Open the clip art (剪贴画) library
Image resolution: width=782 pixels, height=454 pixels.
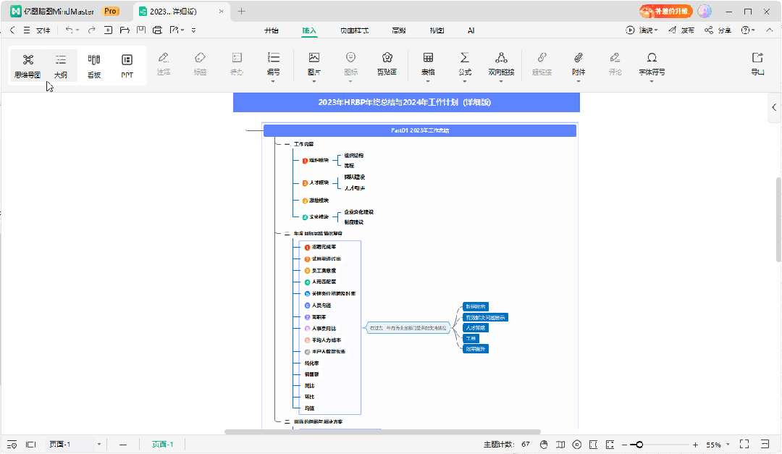coord(387,64)
